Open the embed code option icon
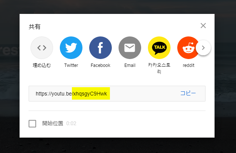 click(42, 48)
